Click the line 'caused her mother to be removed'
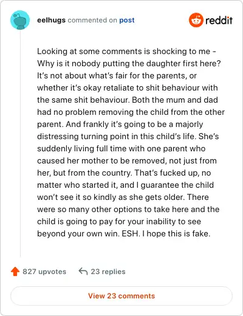243x316 pixels. click(127, 160)
